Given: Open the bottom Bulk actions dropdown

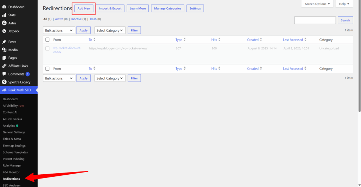Looking at the screenshot, I should tap(59, 78).
